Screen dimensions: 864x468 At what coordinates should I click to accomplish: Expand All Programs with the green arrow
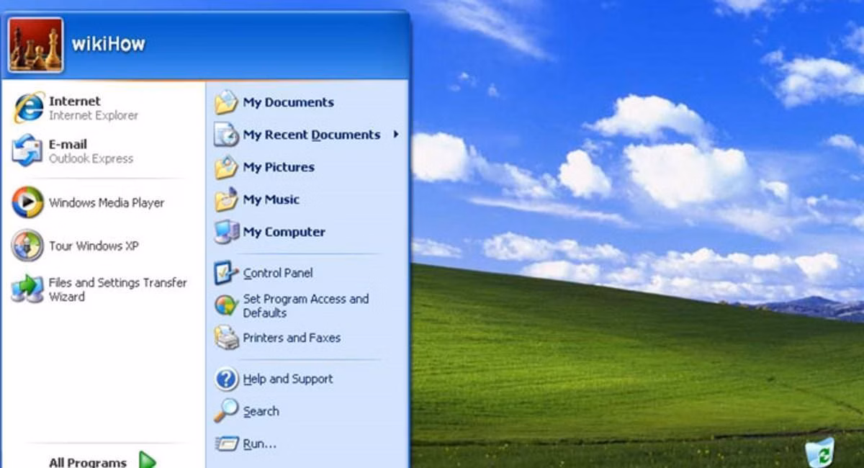click(147, 459)
